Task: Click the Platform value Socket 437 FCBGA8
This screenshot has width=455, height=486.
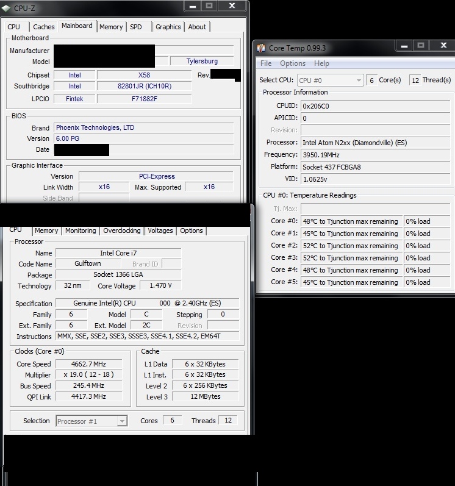Action: click(x=375, y=167)
